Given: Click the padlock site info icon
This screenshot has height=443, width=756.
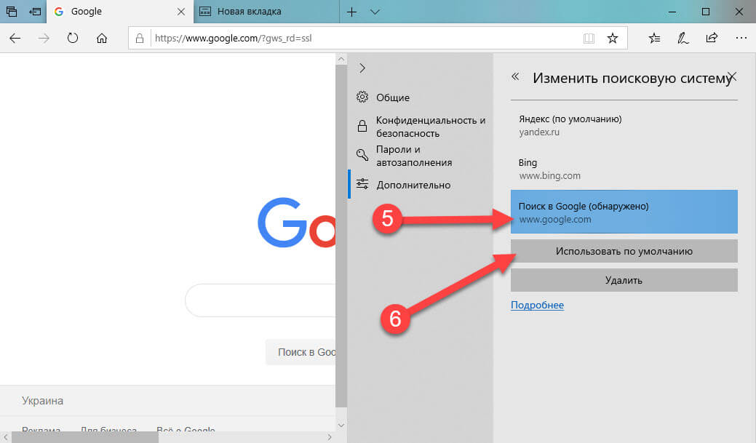Looking at the screenshot, I should (x=139, y=38).
